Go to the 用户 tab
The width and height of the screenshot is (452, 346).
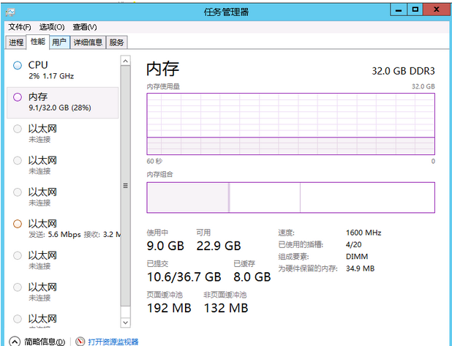coord(59,42)
